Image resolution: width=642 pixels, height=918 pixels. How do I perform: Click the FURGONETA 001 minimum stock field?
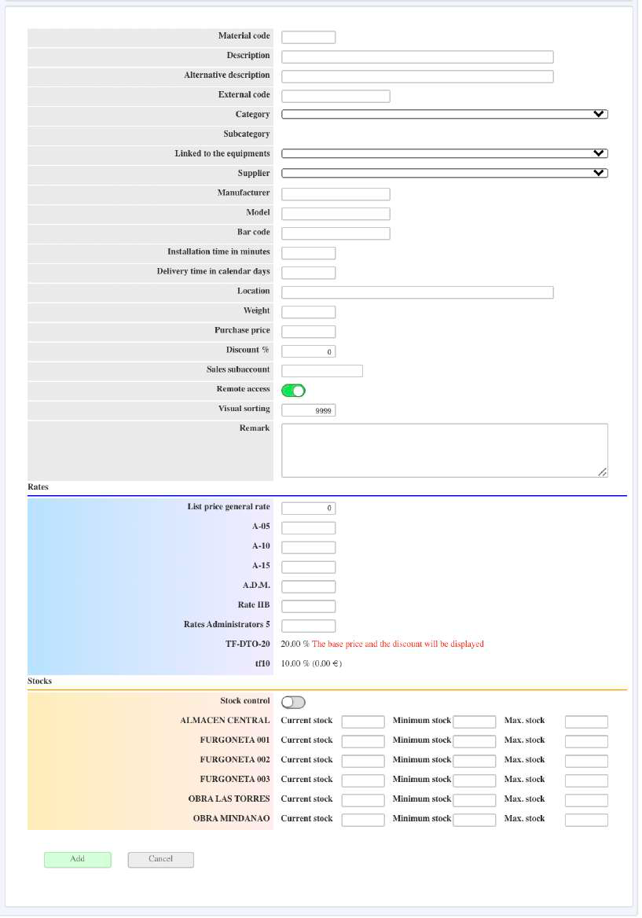[x=475, y=742]
